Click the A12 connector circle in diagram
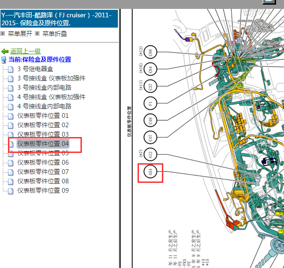This screenshot has height=268, width=284. pos(150,154)
